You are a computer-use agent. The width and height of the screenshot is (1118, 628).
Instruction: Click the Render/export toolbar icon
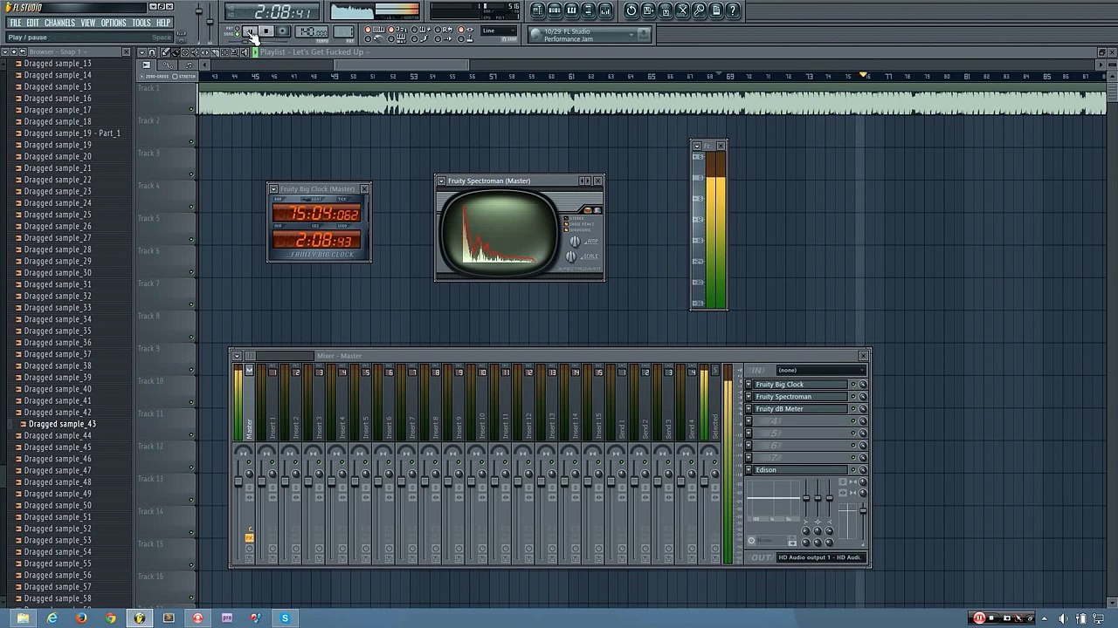click(x=666, y=10)
